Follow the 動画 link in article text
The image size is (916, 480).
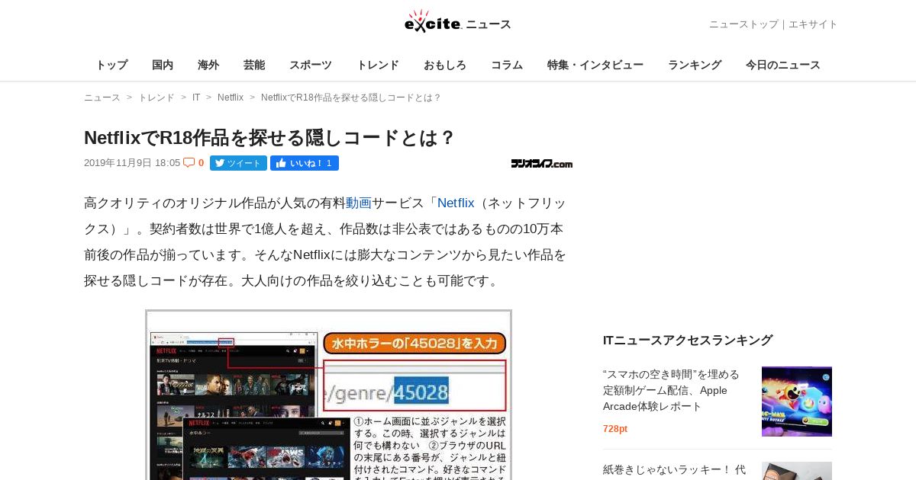(359, 203)
